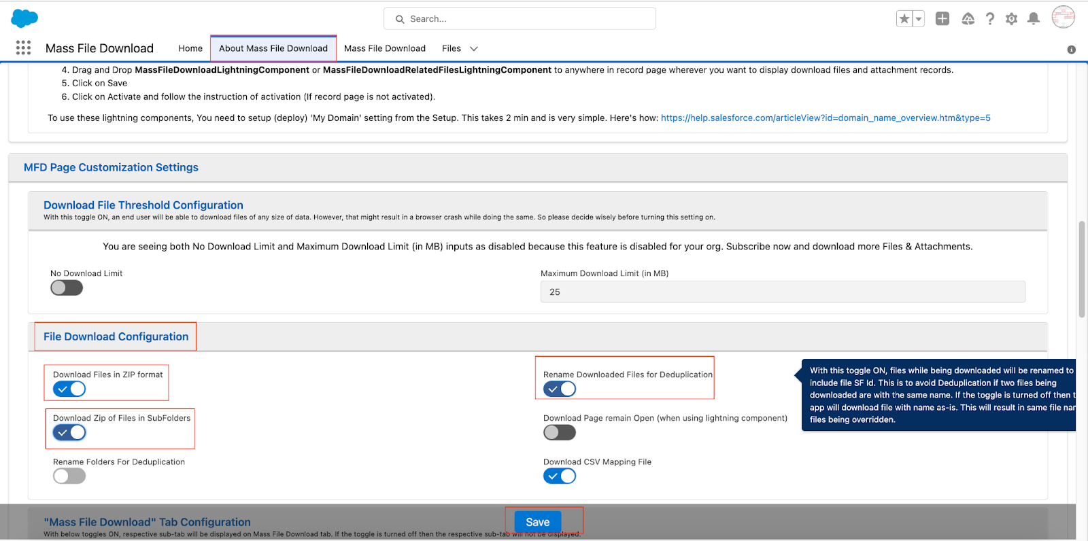Image resolution: width=1088 pixels, height=541 pixels.
Task: Open the Notifications bell icon
Action: tap(1034, 19)
